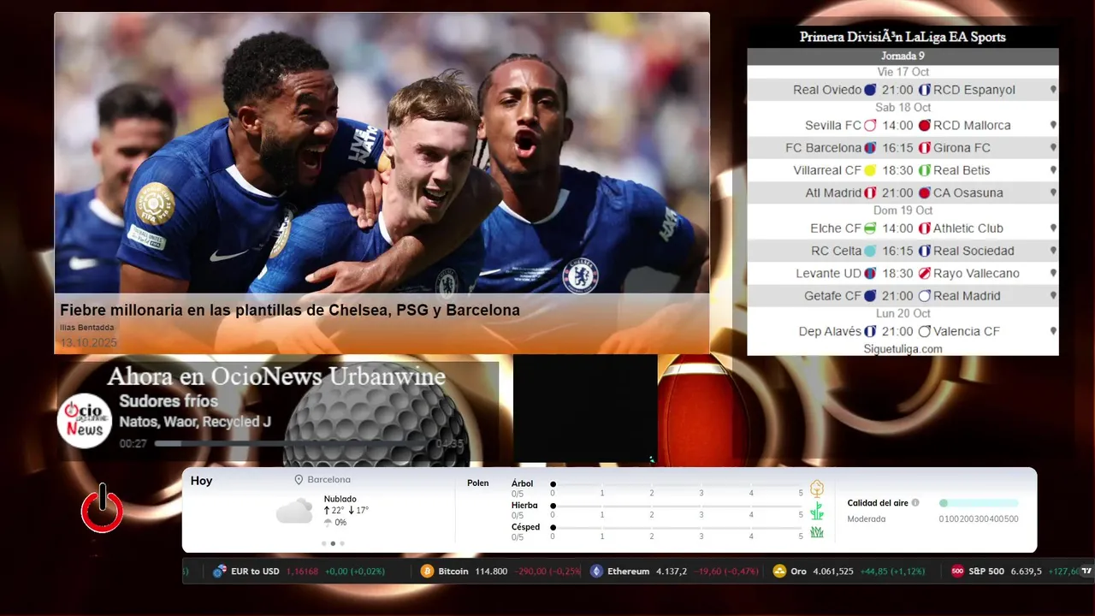This screenshot has height=616, width=1095.
Task: Click 'Levante UD' team name
Action: click(828, 274)
